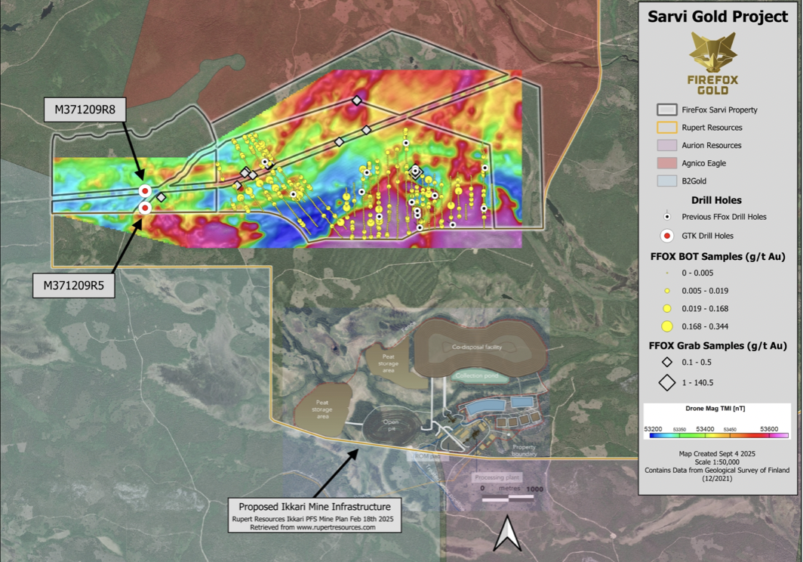Click the 0.168 - 0.344 BOT sample circle
The height and width of the screenshot is (562, 803).
(667, 326)
